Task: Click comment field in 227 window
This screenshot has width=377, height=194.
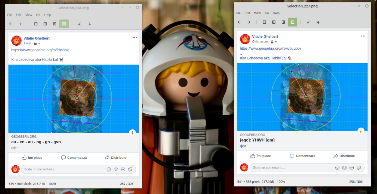Action: click(307, 168)
